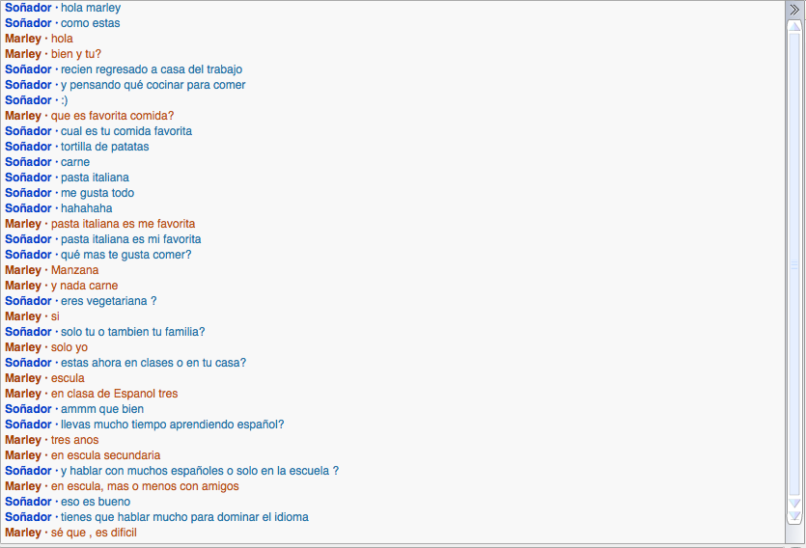
Task: Select the message 'pasta italiana es mi favorita'
Action: click(x=130, y=239)
